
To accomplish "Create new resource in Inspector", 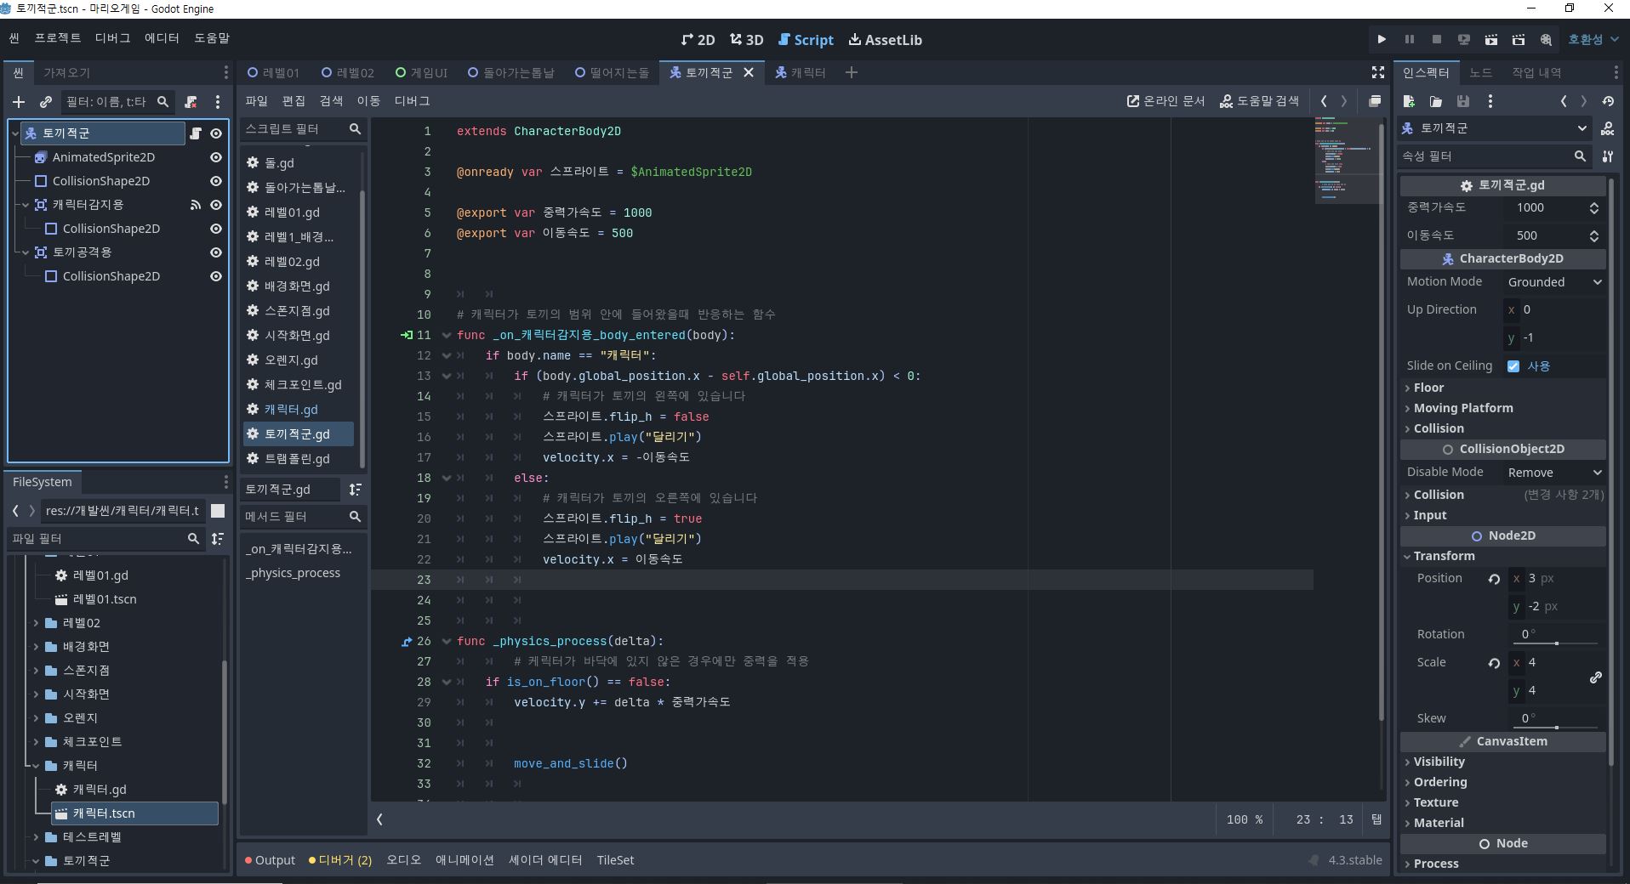I will coord(1409,101).
